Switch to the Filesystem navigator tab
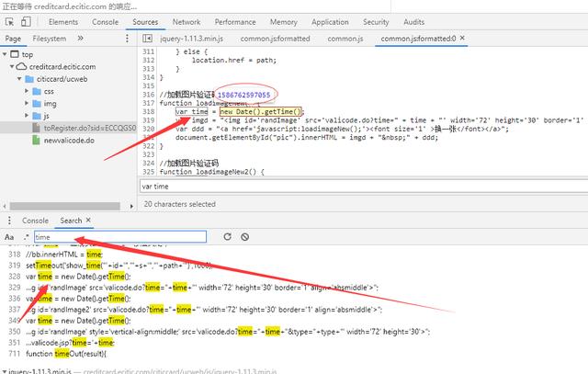 pos(50,39)
